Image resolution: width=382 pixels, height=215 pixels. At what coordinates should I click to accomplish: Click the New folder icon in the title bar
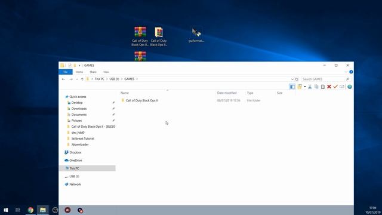[75, 65]
